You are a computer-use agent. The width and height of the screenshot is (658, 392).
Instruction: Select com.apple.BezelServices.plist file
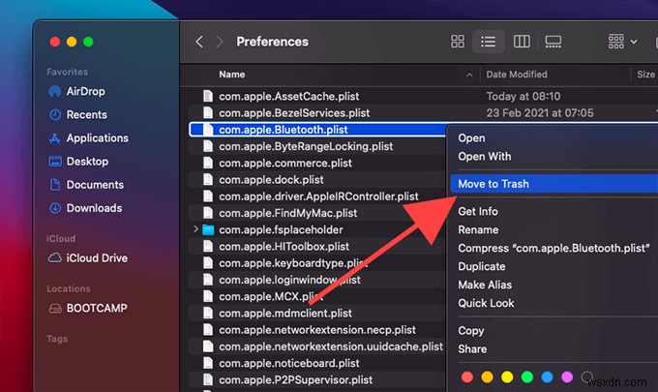tap(294, 113)
